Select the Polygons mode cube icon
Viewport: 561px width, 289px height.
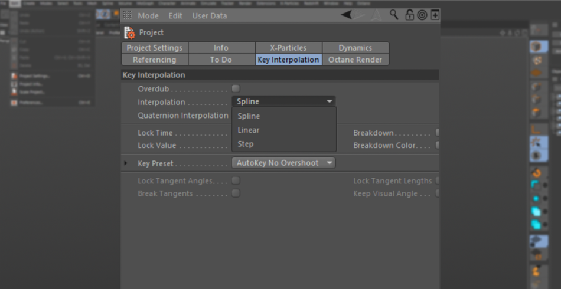pos(536,113)
